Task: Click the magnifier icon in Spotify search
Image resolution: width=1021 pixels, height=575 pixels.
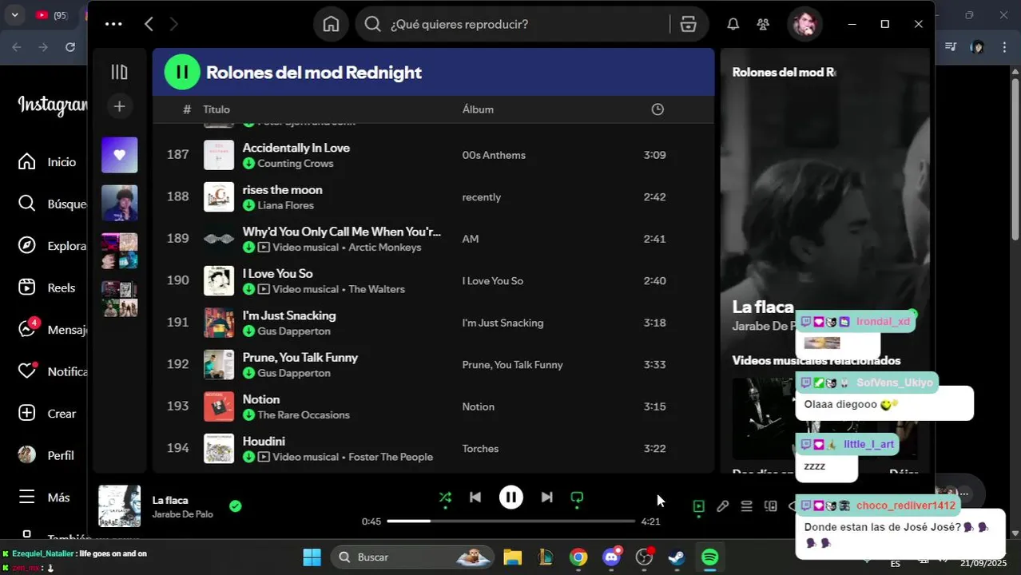Action: click(372, 24)
